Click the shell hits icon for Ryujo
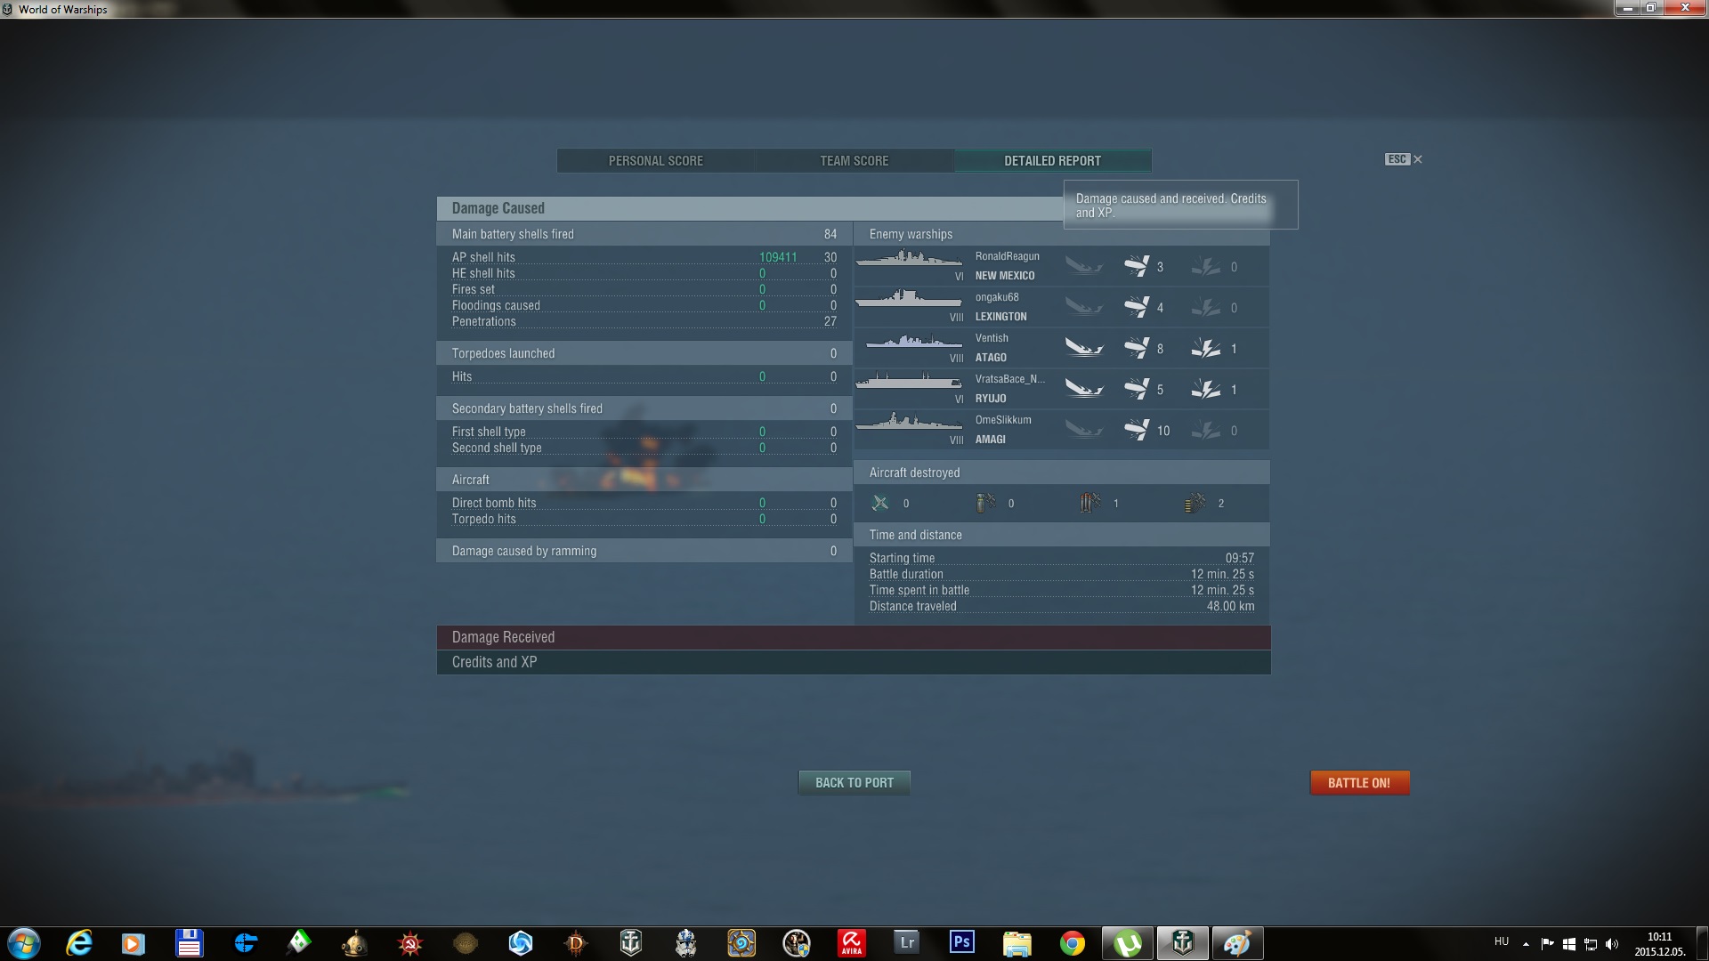Viewport: 1709px width, 961px height. pyautogui.click(x=1137, y=389)
